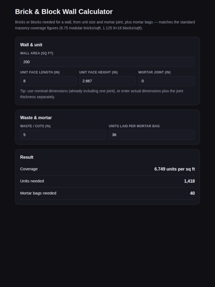
Task: Click the Brick & Block Wall Calculator title
Action: tap(64, 11)
